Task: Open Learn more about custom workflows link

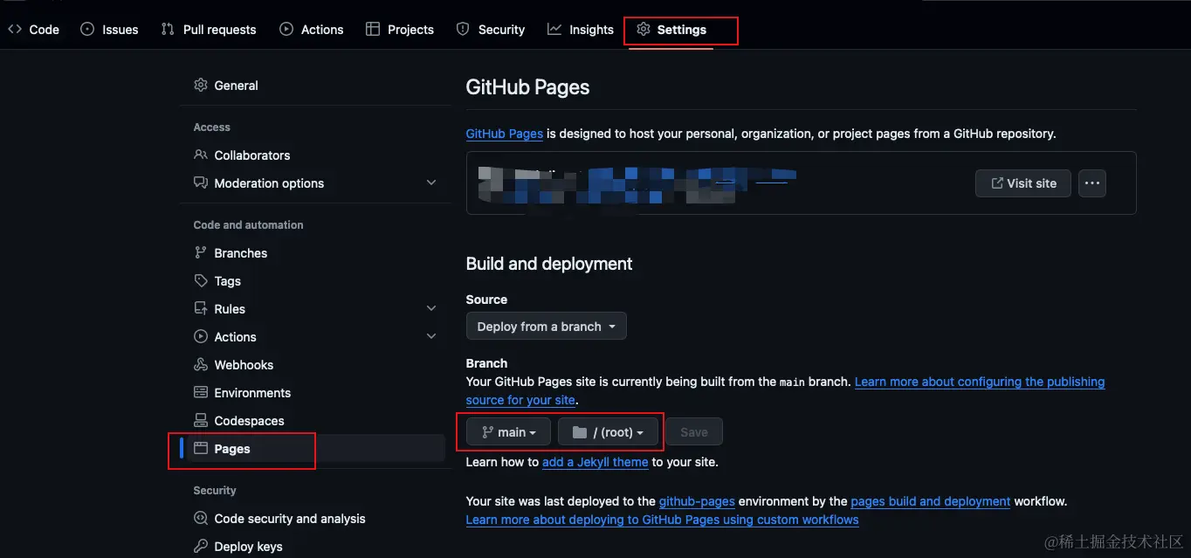Action: click(x=663, y=520)
